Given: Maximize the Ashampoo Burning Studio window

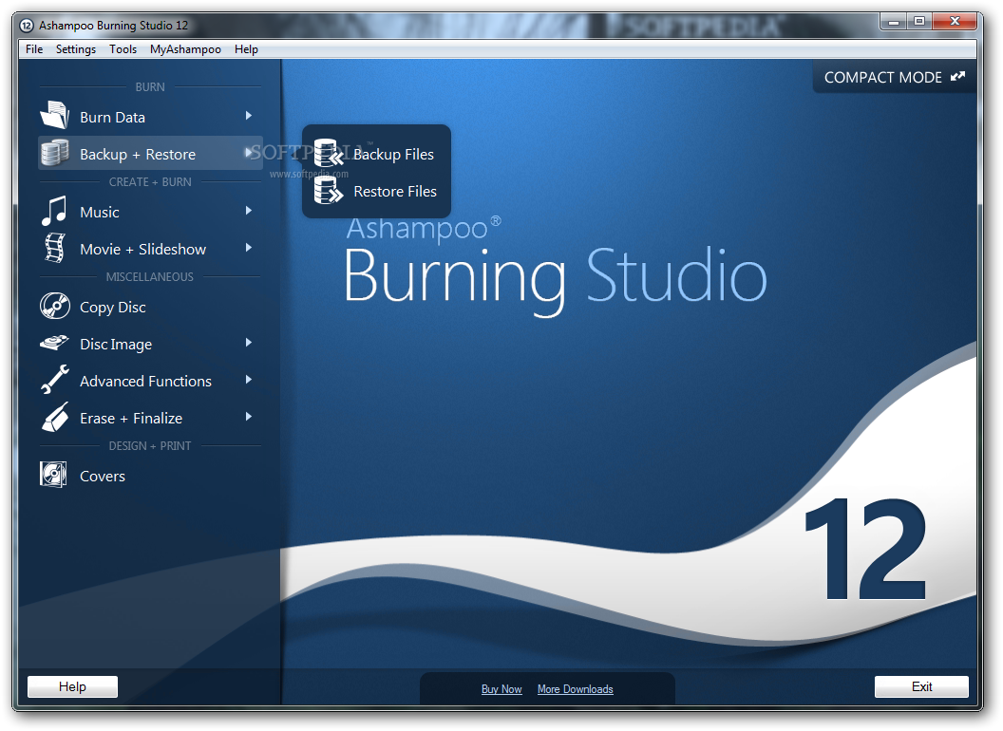Looking at the screenshot, I should 919,22.
